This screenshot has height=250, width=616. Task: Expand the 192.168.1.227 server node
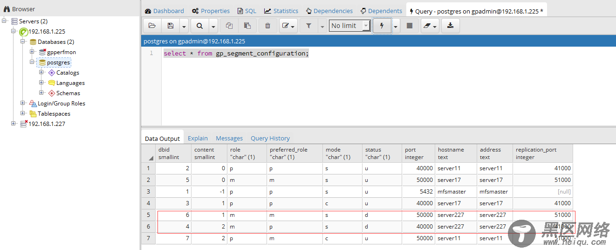[14, 124]
